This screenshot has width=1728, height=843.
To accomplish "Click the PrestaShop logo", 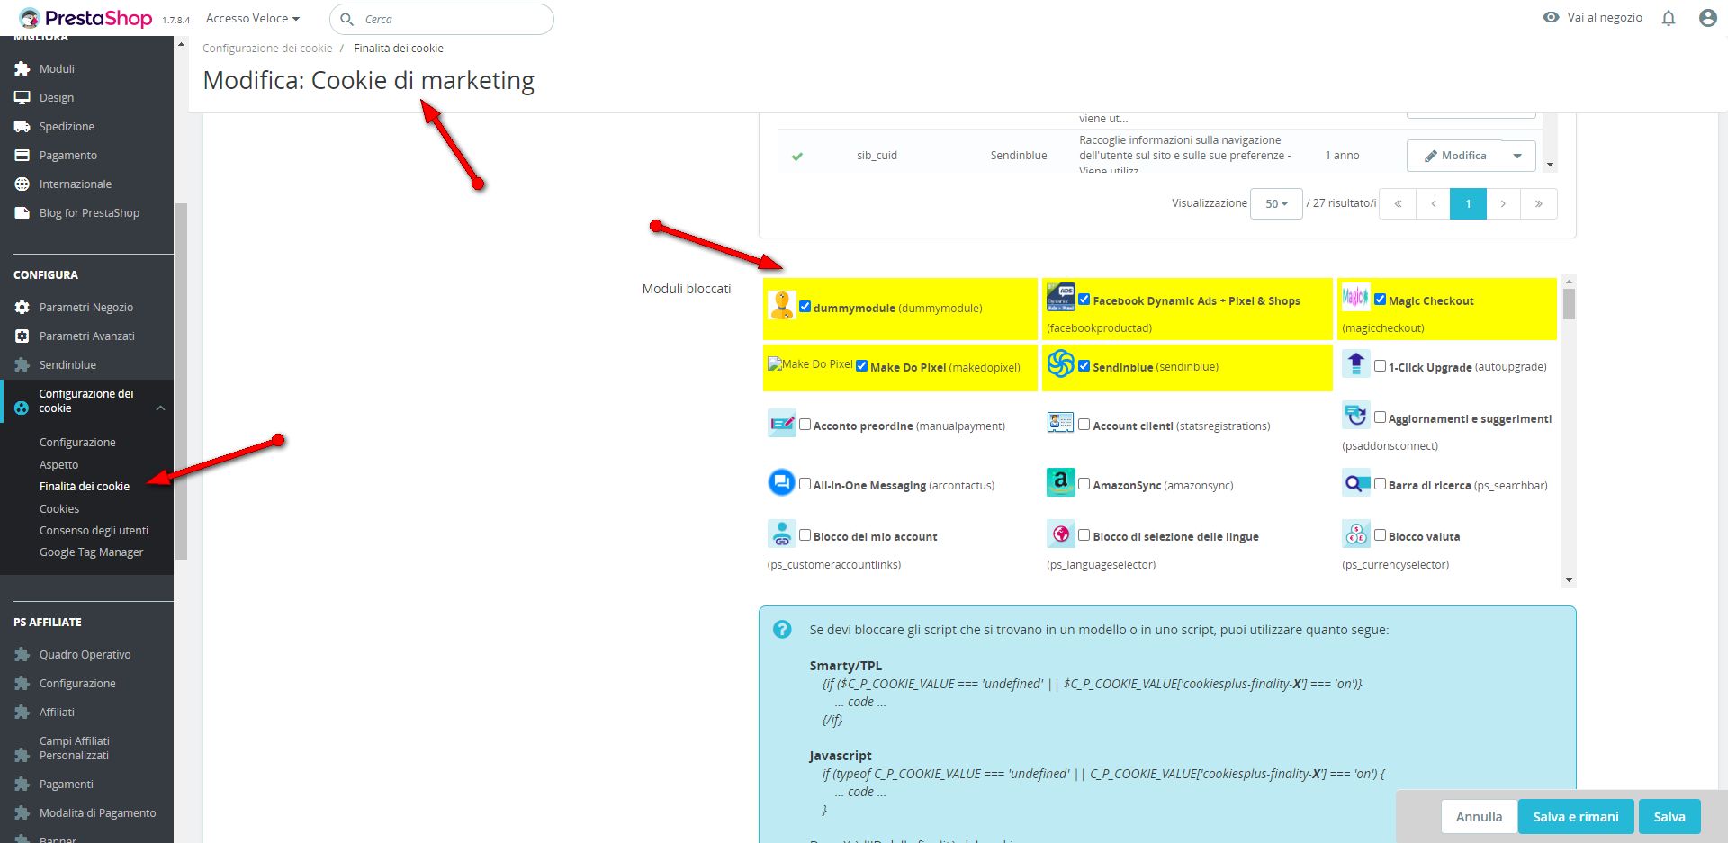I will [85, 18].
